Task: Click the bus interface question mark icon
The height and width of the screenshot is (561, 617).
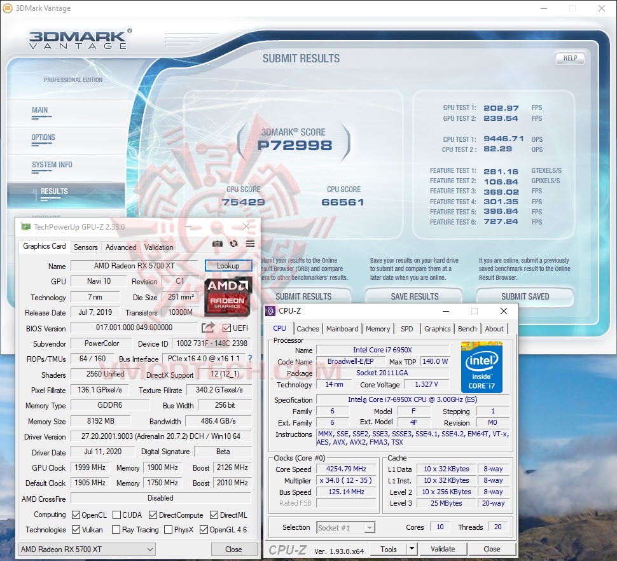Action: (x=250, y=358)
